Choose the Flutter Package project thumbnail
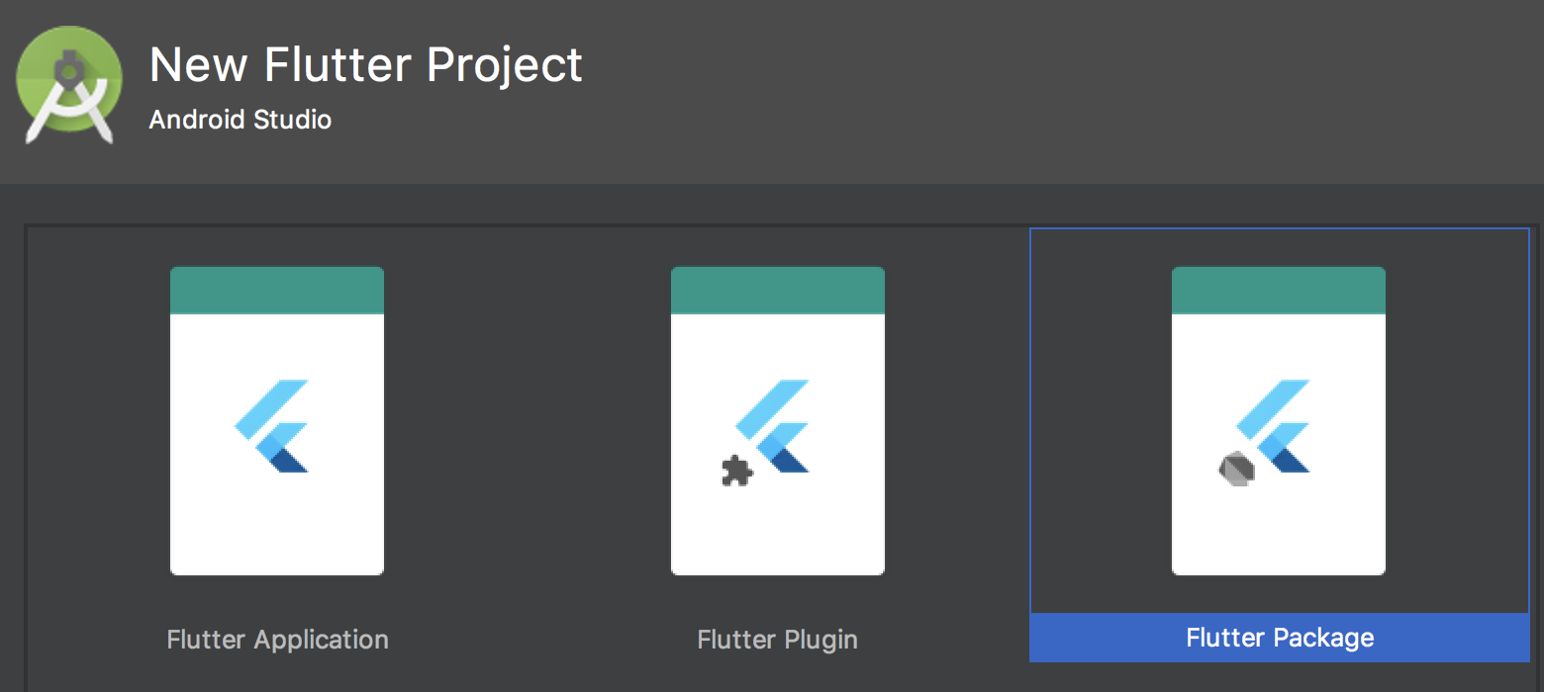The image size is (1544, 692). coord(1278,421)
